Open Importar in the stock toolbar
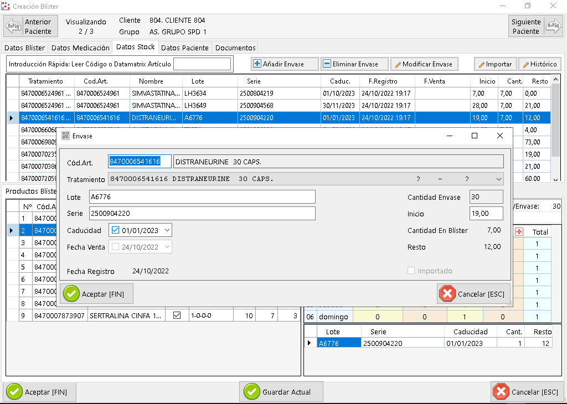The image size is (567, 404). [496, 64]
